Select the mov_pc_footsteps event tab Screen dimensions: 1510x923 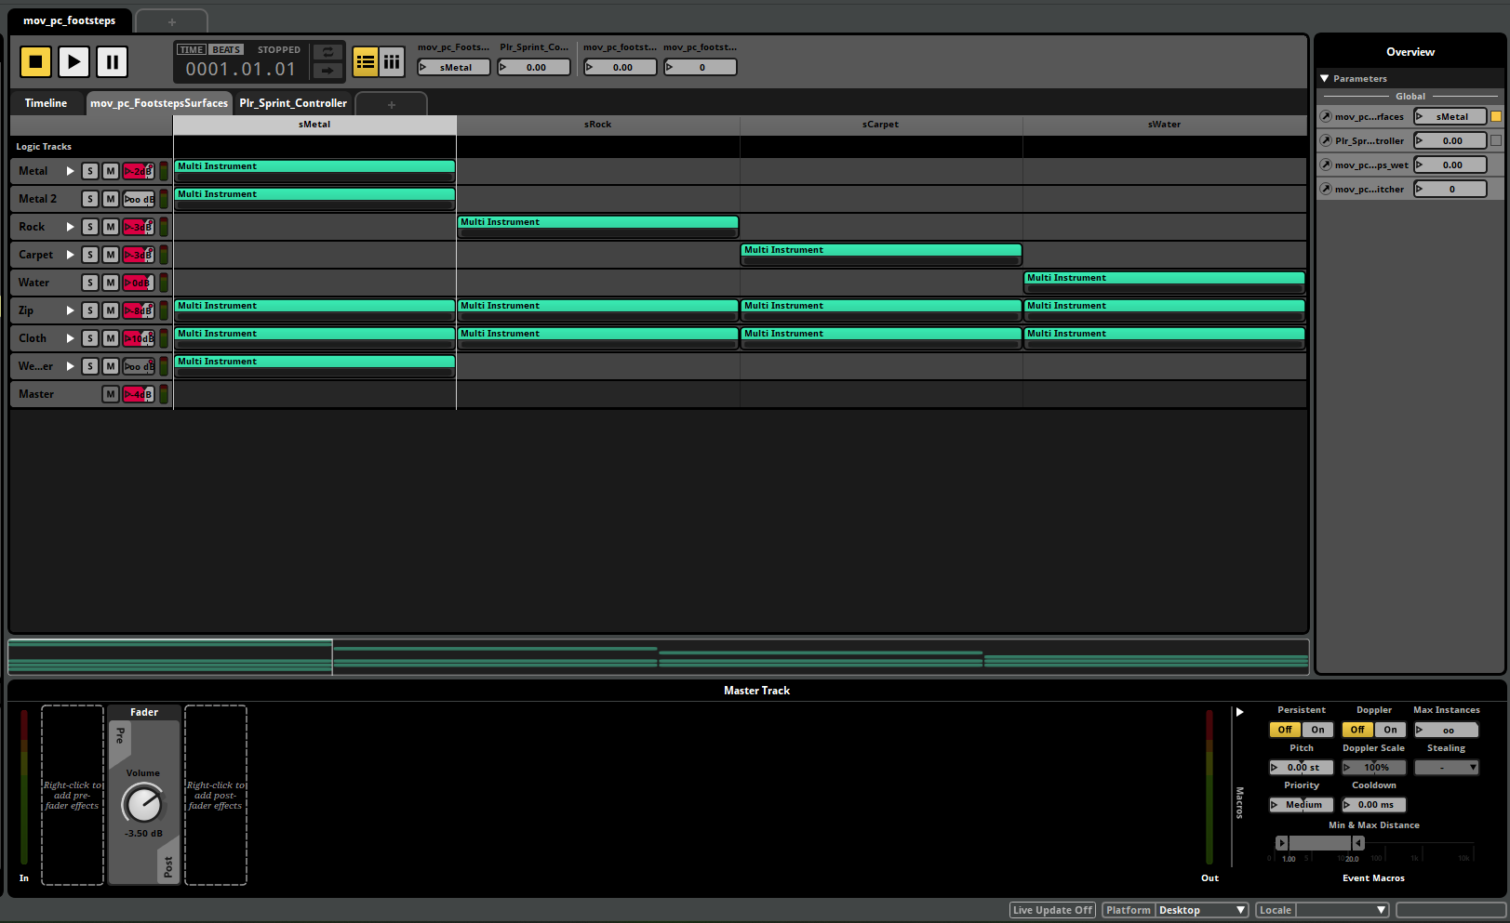coord(70,20)
